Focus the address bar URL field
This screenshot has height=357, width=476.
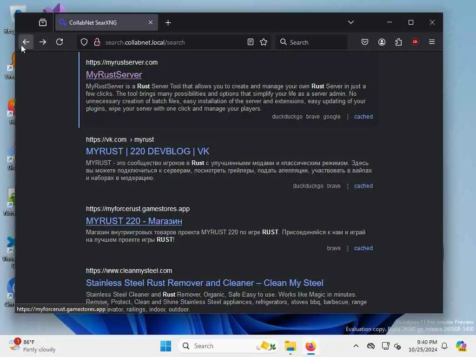175,42
